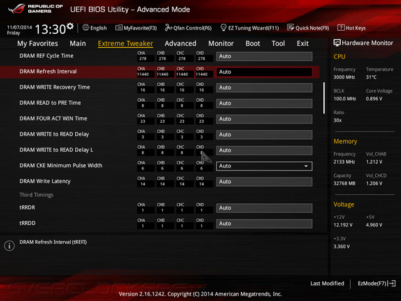The width and height of the screenshot is (401, 301).
Task: Open Quick Note(F9) text button
Action: (312, 28)
